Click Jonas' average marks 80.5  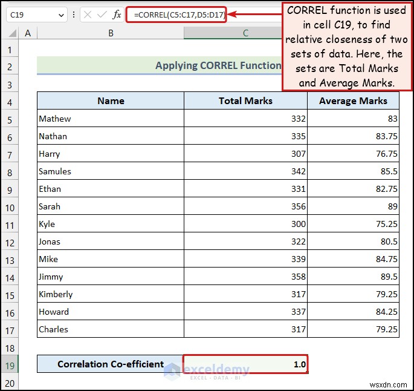pyautogui.click(x=354, y=241)
